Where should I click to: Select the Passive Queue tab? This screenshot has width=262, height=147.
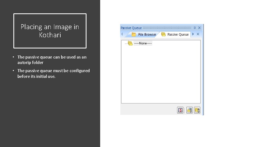175,35
